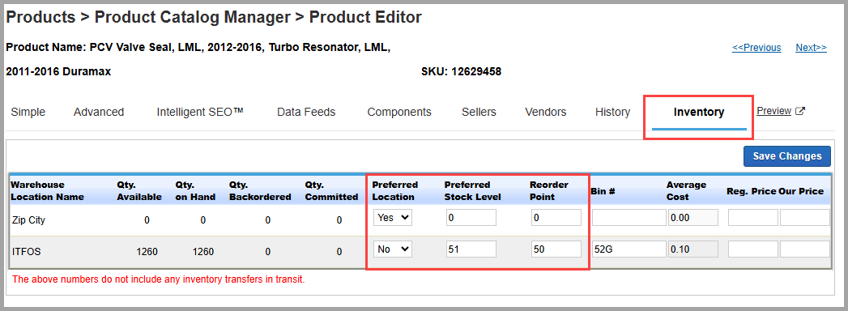Screen dimensions: 848x311
Task: Go to the Data Feeds tab
Action: tap(306, 112)
